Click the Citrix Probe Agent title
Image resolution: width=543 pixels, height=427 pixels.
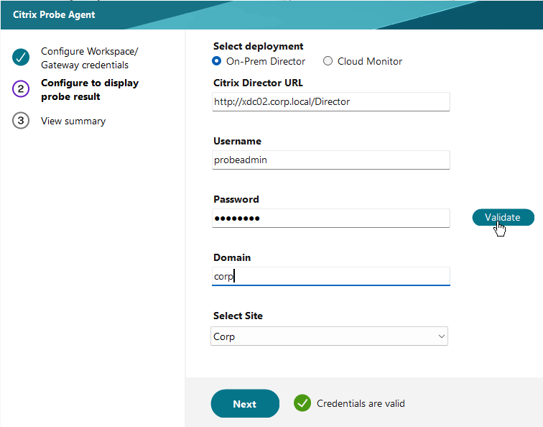(x=54, y=14)
